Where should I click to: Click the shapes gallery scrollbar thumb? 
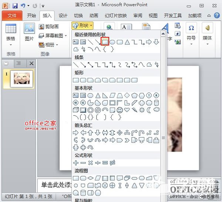click(163, 138)
